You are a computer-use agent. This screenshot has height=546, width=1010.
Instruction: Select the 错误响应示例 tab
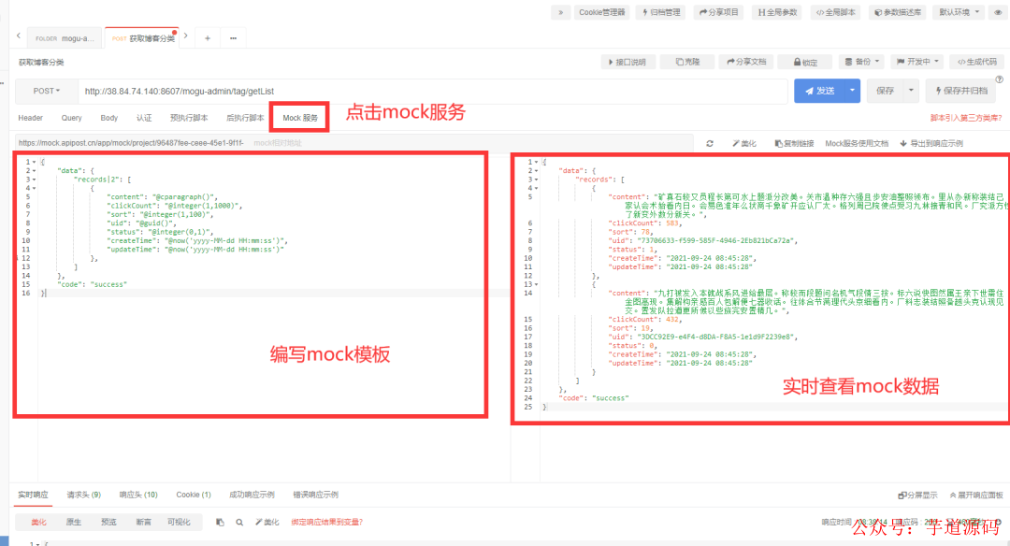pos(316,495)
